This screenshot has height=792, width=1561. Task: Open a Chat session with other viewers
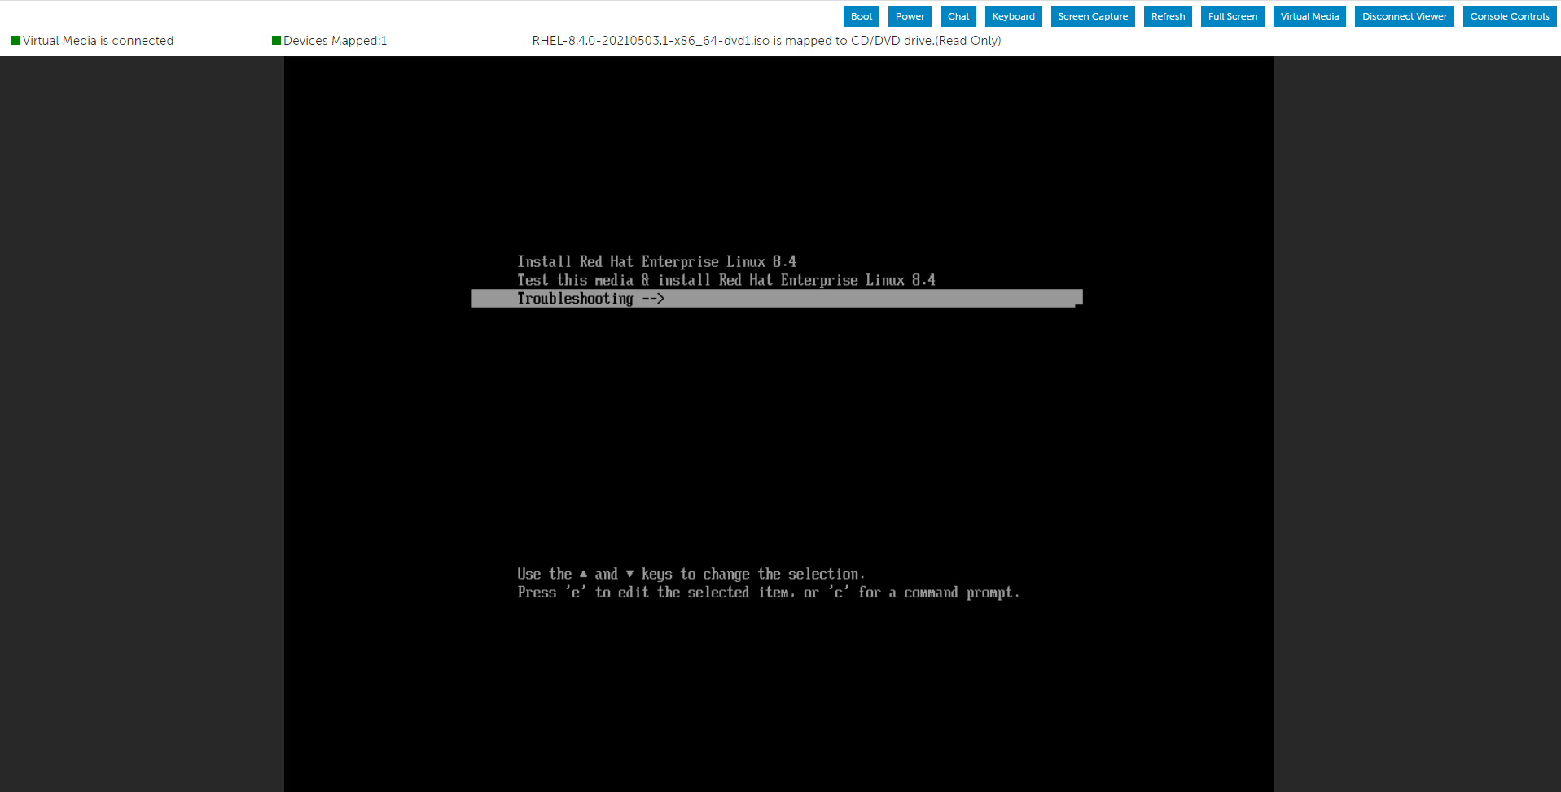point(958,15)
